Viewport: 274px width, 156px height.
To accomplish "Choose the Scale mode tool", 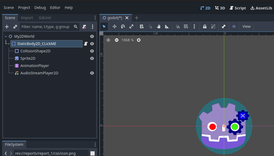I will point(131,26).
